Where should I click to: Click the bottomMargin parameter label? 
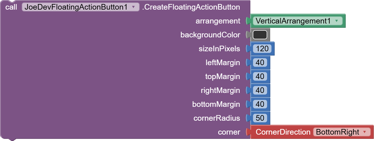click(x=216, y=104)
